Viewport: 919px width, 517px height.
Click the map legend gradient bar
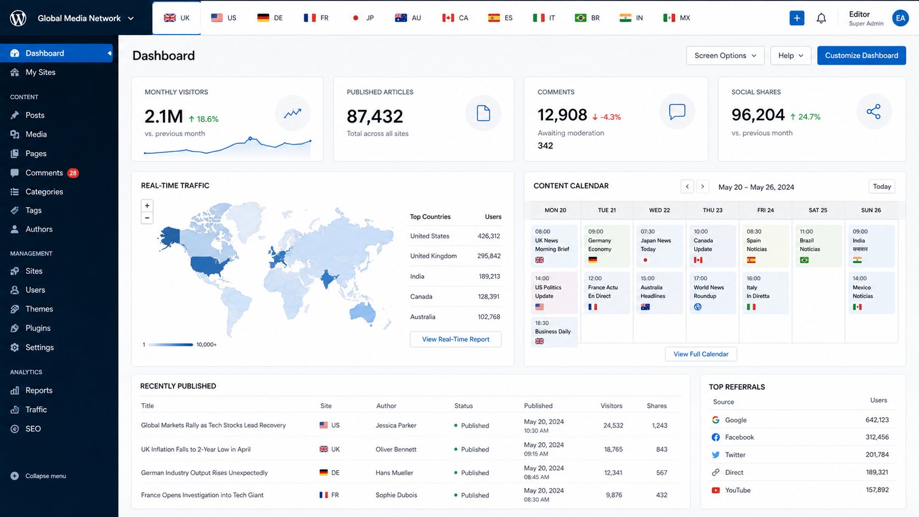(x=170, y=344)
